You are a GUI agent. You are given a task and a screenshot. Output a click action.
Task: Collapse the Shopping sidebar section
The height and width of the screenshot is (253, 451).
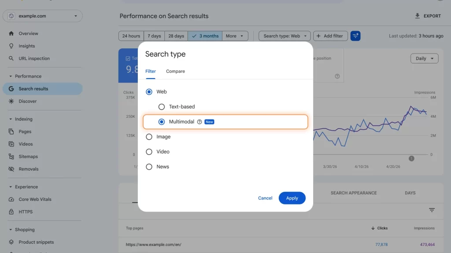point(11,230)
